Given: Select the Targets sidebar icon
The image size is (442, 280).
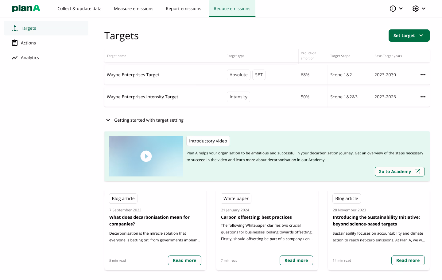Looking at the screenshot, I should [x=15, y=28].
